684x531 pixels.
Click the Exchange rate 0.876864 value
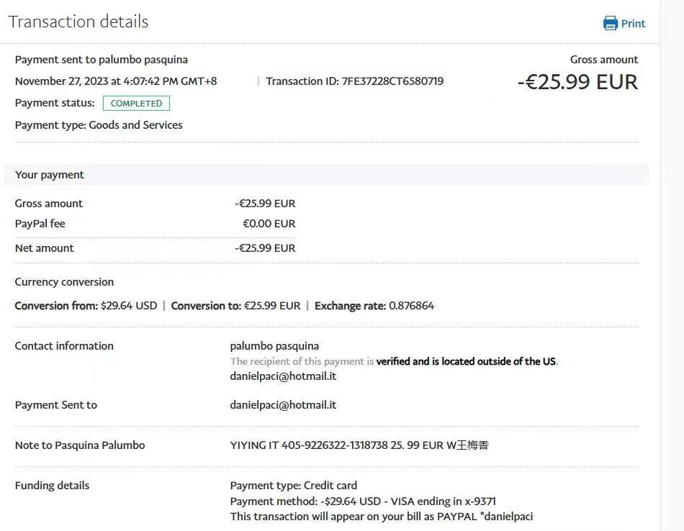[x=411, y=306]
